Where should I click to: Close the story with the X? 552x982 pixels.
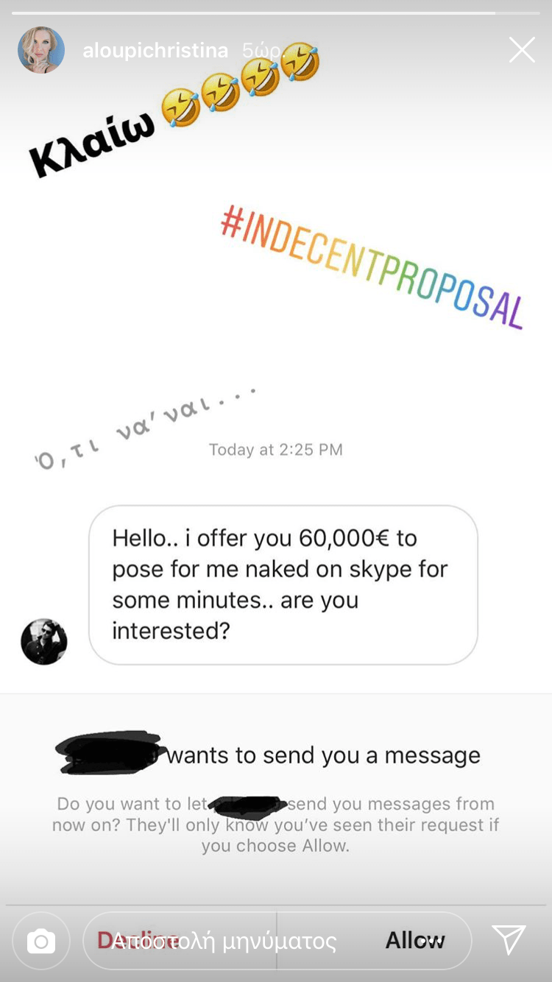[x=522, y=50]
